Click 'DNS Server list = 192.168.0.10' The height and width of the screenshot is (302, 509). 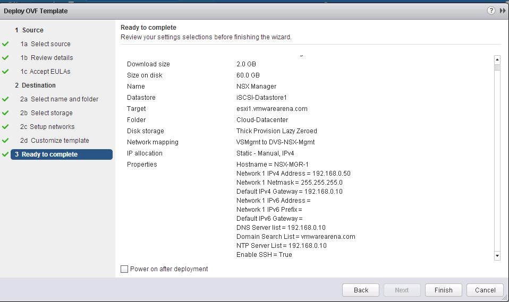[281, 228]
